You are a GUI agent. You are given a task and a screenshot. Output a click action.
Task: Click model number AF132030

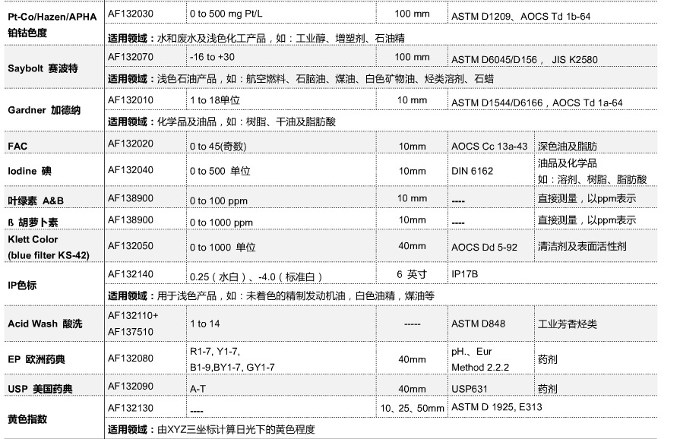coord(131,14)
